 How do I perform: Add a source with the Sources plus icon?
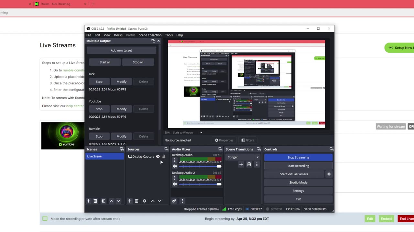129,201
